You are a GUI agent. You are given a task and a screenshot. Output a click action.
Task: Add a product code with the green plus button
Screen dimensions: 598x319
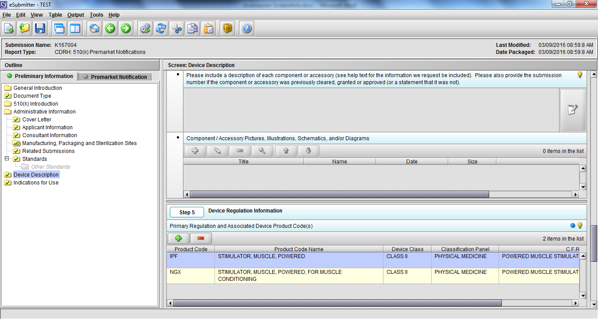point(178,238)
